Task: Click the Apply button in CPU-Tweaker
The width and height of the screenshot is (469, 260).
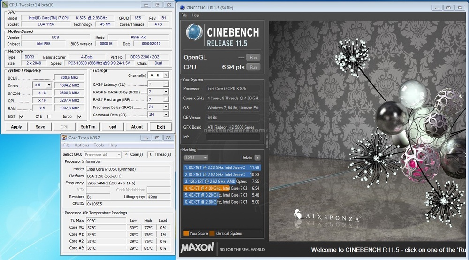Action: (16, 127)
